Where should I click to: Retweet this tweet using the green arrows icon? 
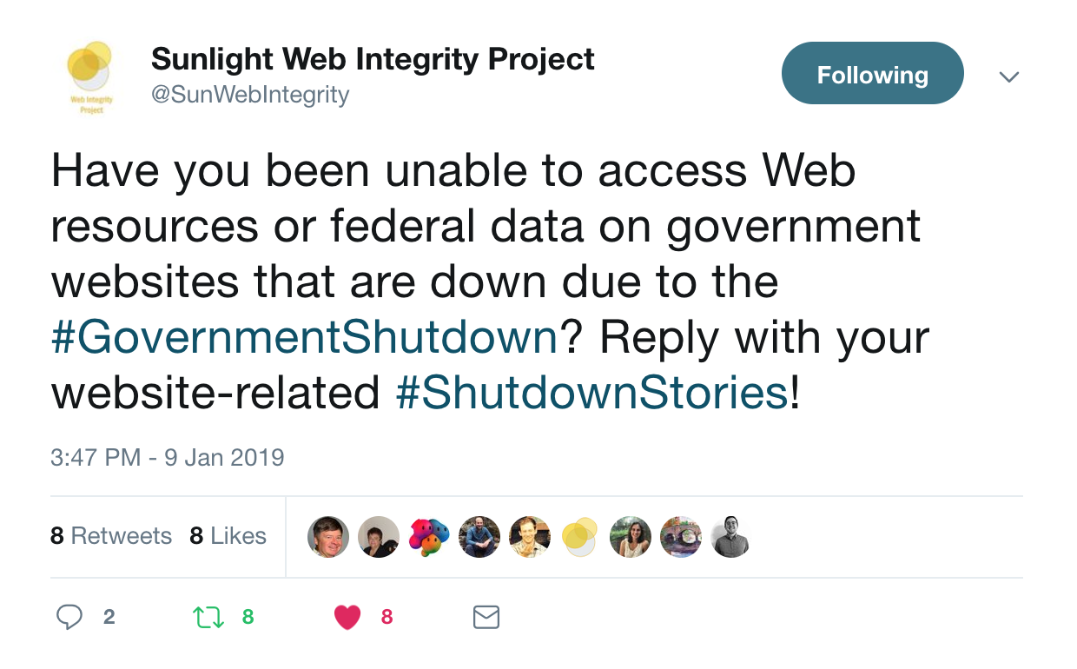click(208, 617)
